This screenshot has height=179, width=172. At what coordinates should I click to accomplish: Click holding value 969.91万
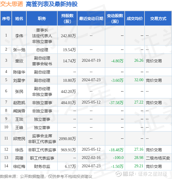[68, 150]
